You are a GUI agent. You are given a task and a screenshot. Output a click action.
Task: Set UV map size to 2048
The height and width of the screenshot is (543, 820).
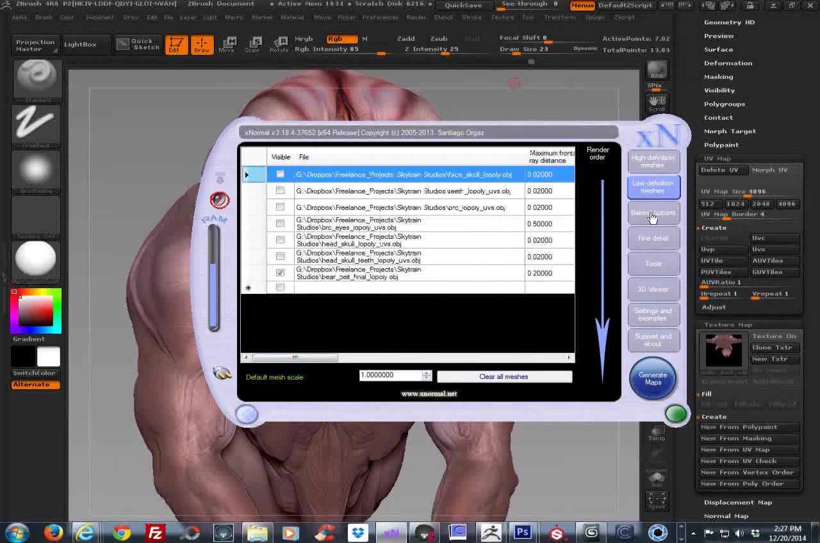point(761,204)
